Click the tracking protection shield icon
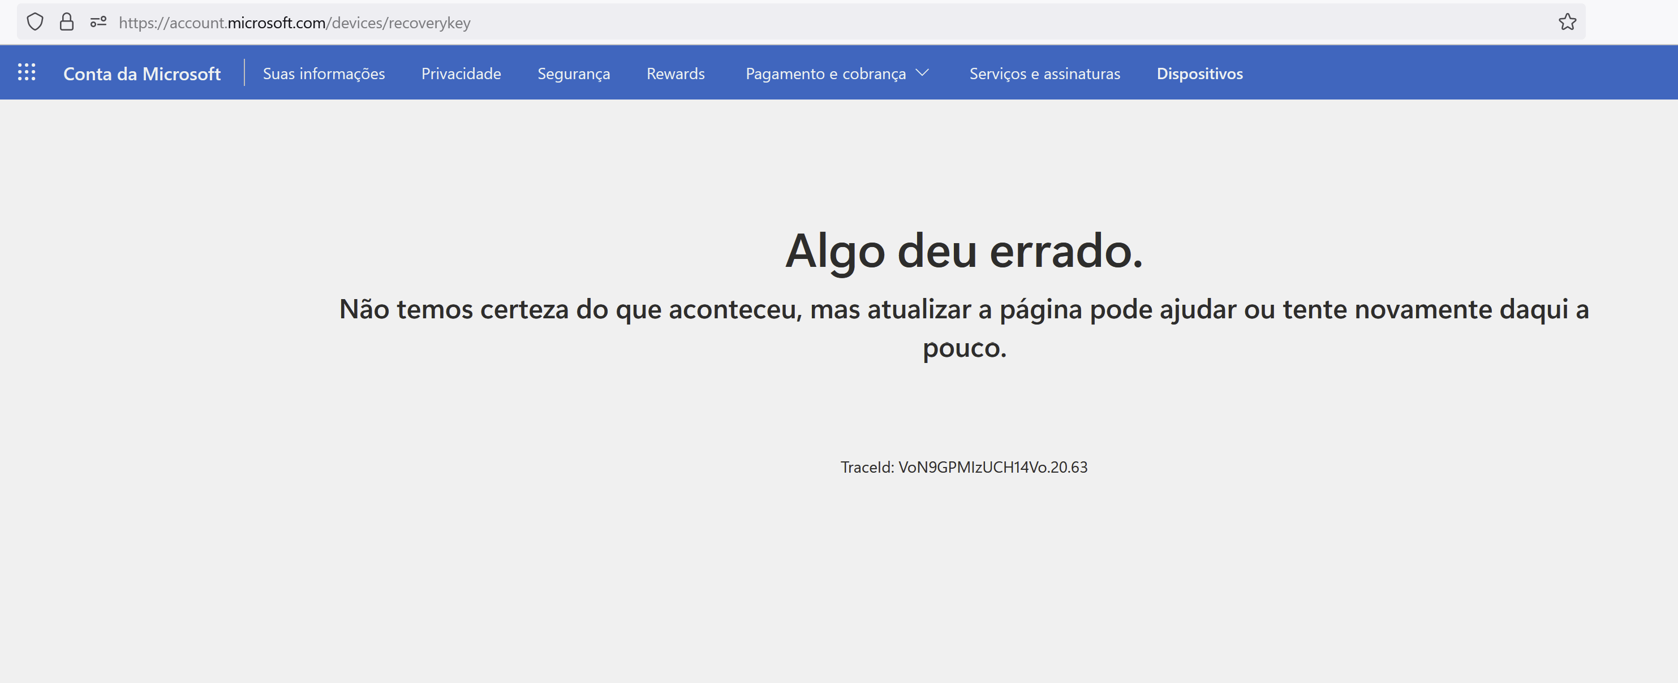This screenshot has height=683, width=1678. coord(35,22)
